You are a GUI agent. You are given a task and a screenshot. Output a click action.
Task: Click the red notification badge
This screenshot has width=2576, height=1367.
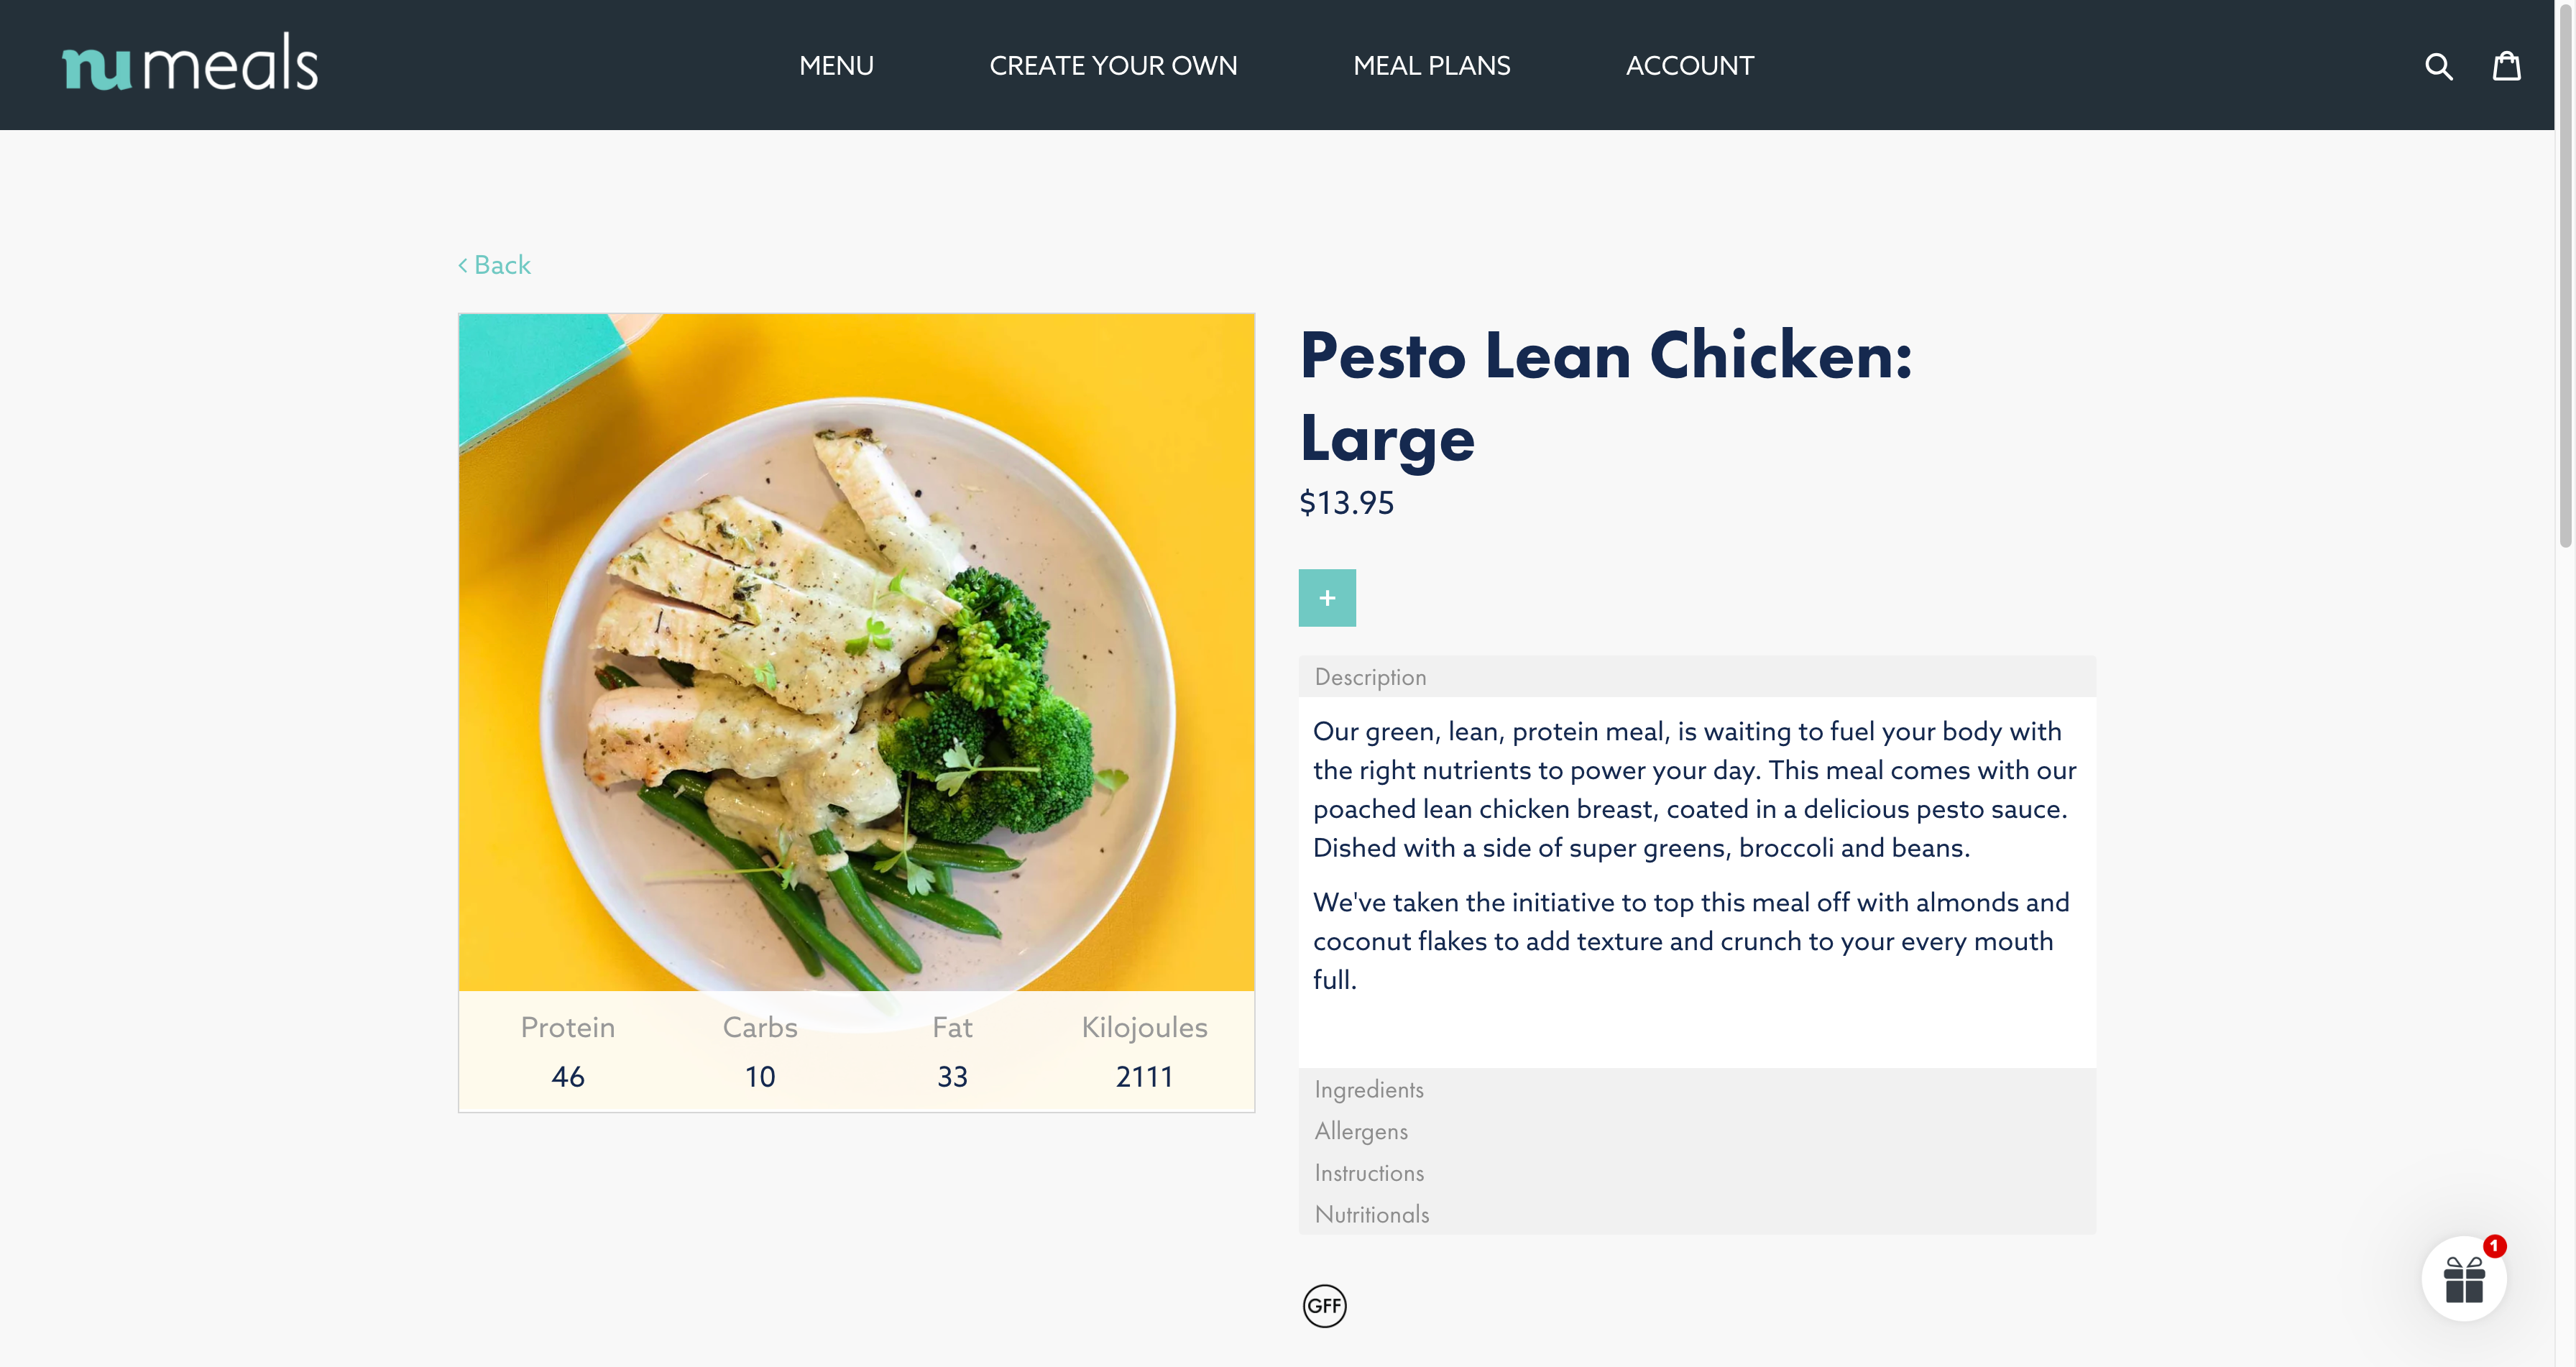[2495, 1246]
